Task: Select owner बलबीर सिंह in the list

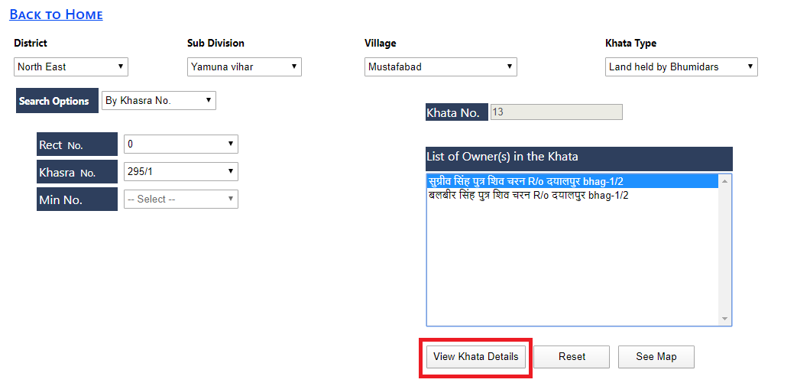Action: [x=527, y=195]
